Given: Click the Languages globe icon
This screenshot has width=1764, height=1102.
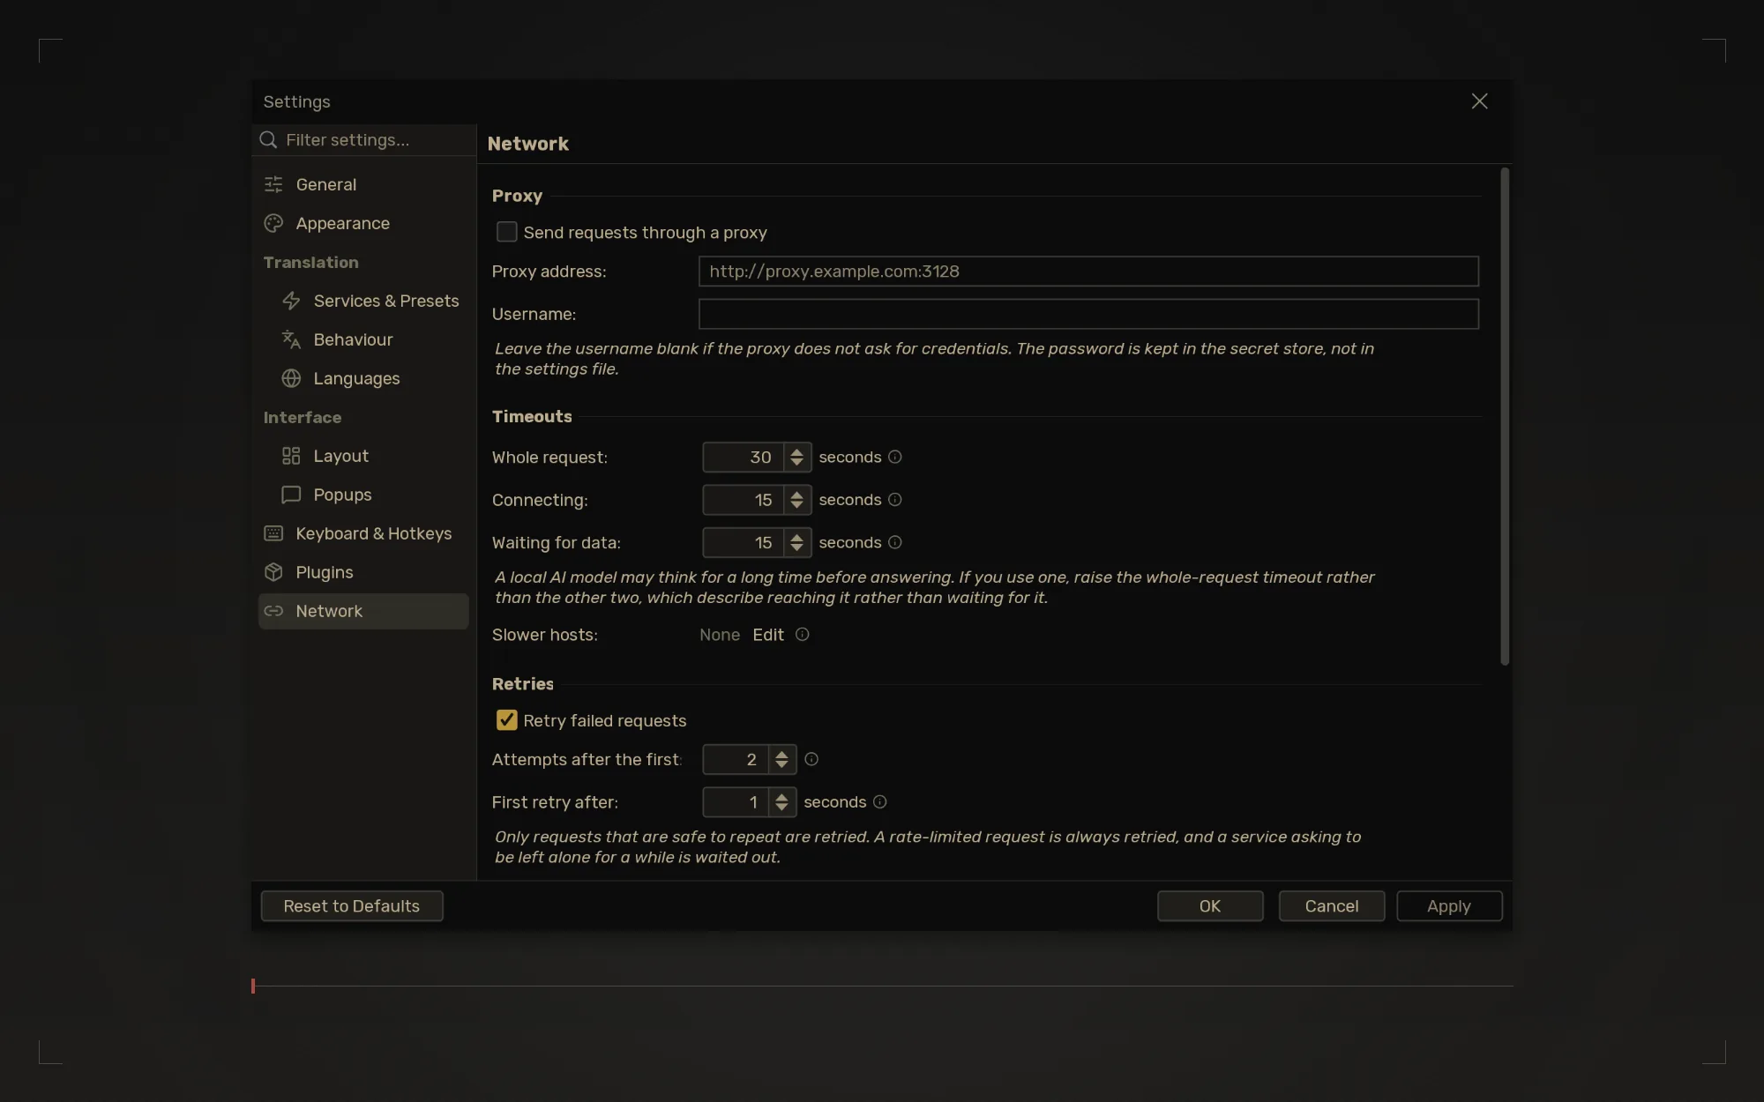Looking at the screenshot, I should pos(291,378).
